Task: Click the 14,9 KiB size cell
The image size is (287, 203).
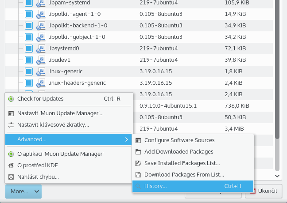Action: (x=235, y=14)
